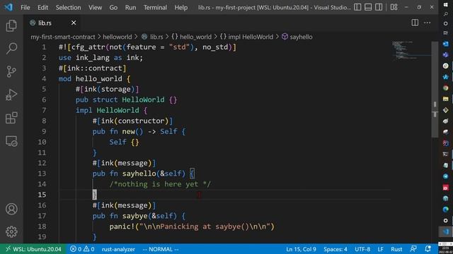Expand my-first-smart-contract breadcrumb
453x254 pixels.
(63, 37)
